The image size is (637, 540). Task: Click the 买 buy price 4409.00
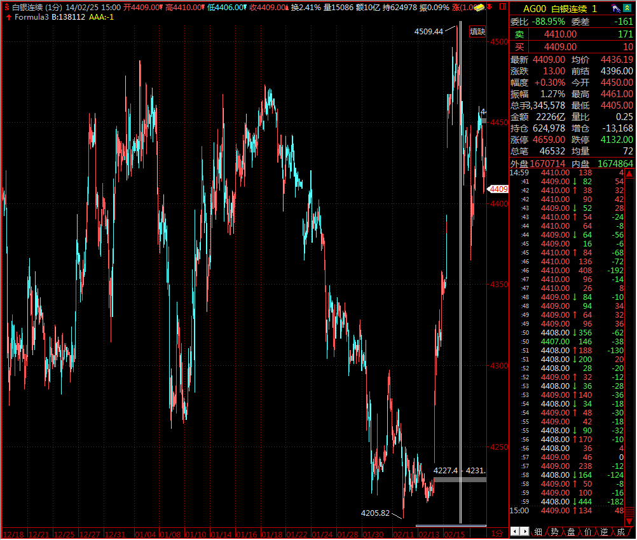point(560,46)
